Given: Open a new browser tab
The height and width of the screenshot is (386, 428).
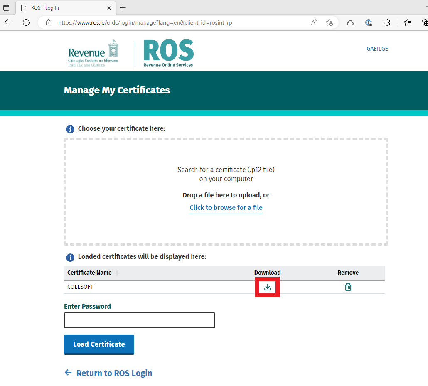Looking at the screenshot, I should coord(123,8).
